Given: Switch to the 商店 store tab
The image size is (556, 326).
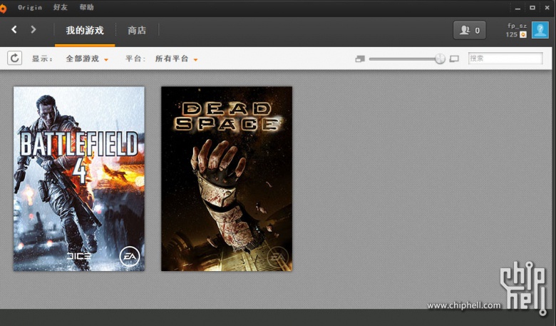Looking at the screenshot, I should click(137, 31).
